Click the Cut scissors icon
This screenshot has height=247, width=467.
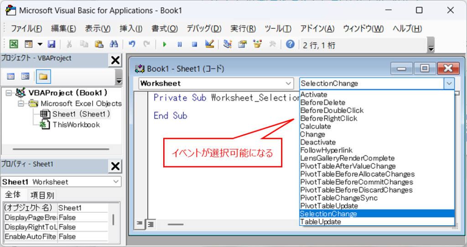pyautogui.click(x=69, y=45)
